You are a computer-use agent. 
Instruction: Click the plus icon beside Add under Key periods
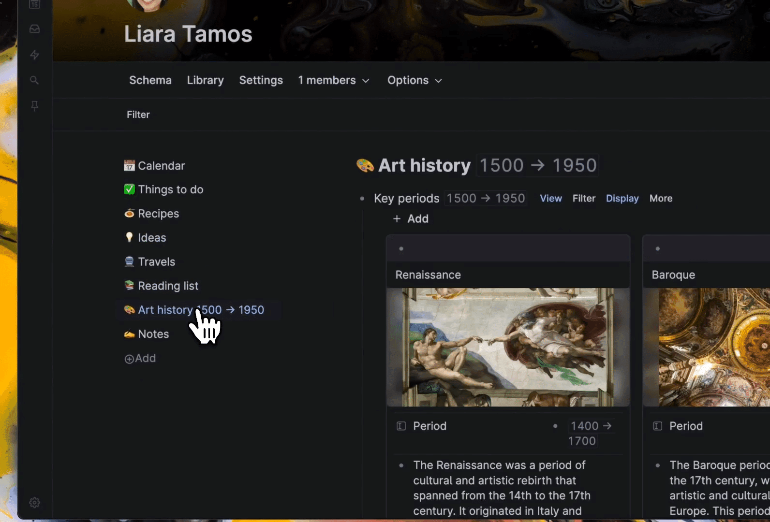click(x=397, y=219)
